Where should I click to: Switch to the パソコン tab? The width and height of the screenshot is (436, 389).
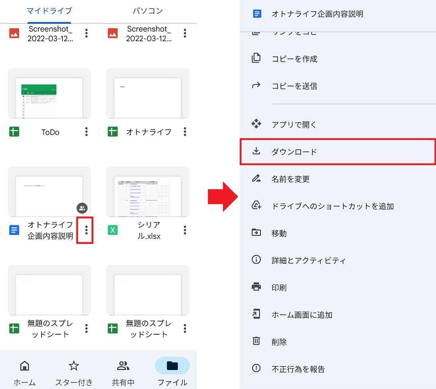tap(148, 11)
